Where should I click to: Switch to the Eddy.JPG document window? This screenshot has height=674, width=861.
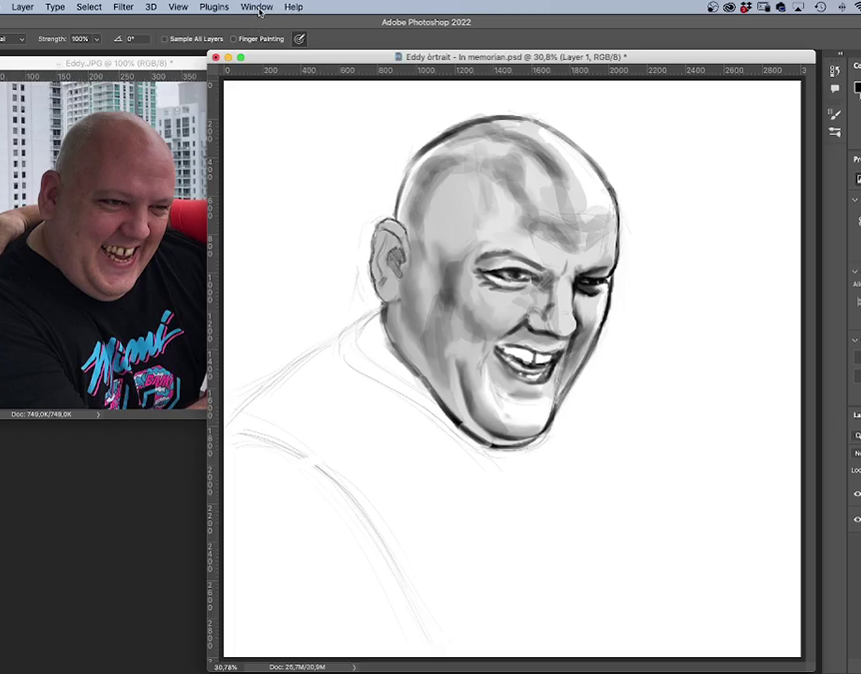103,63
